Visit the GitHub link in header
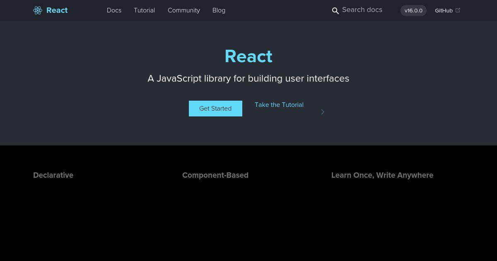 444,11
